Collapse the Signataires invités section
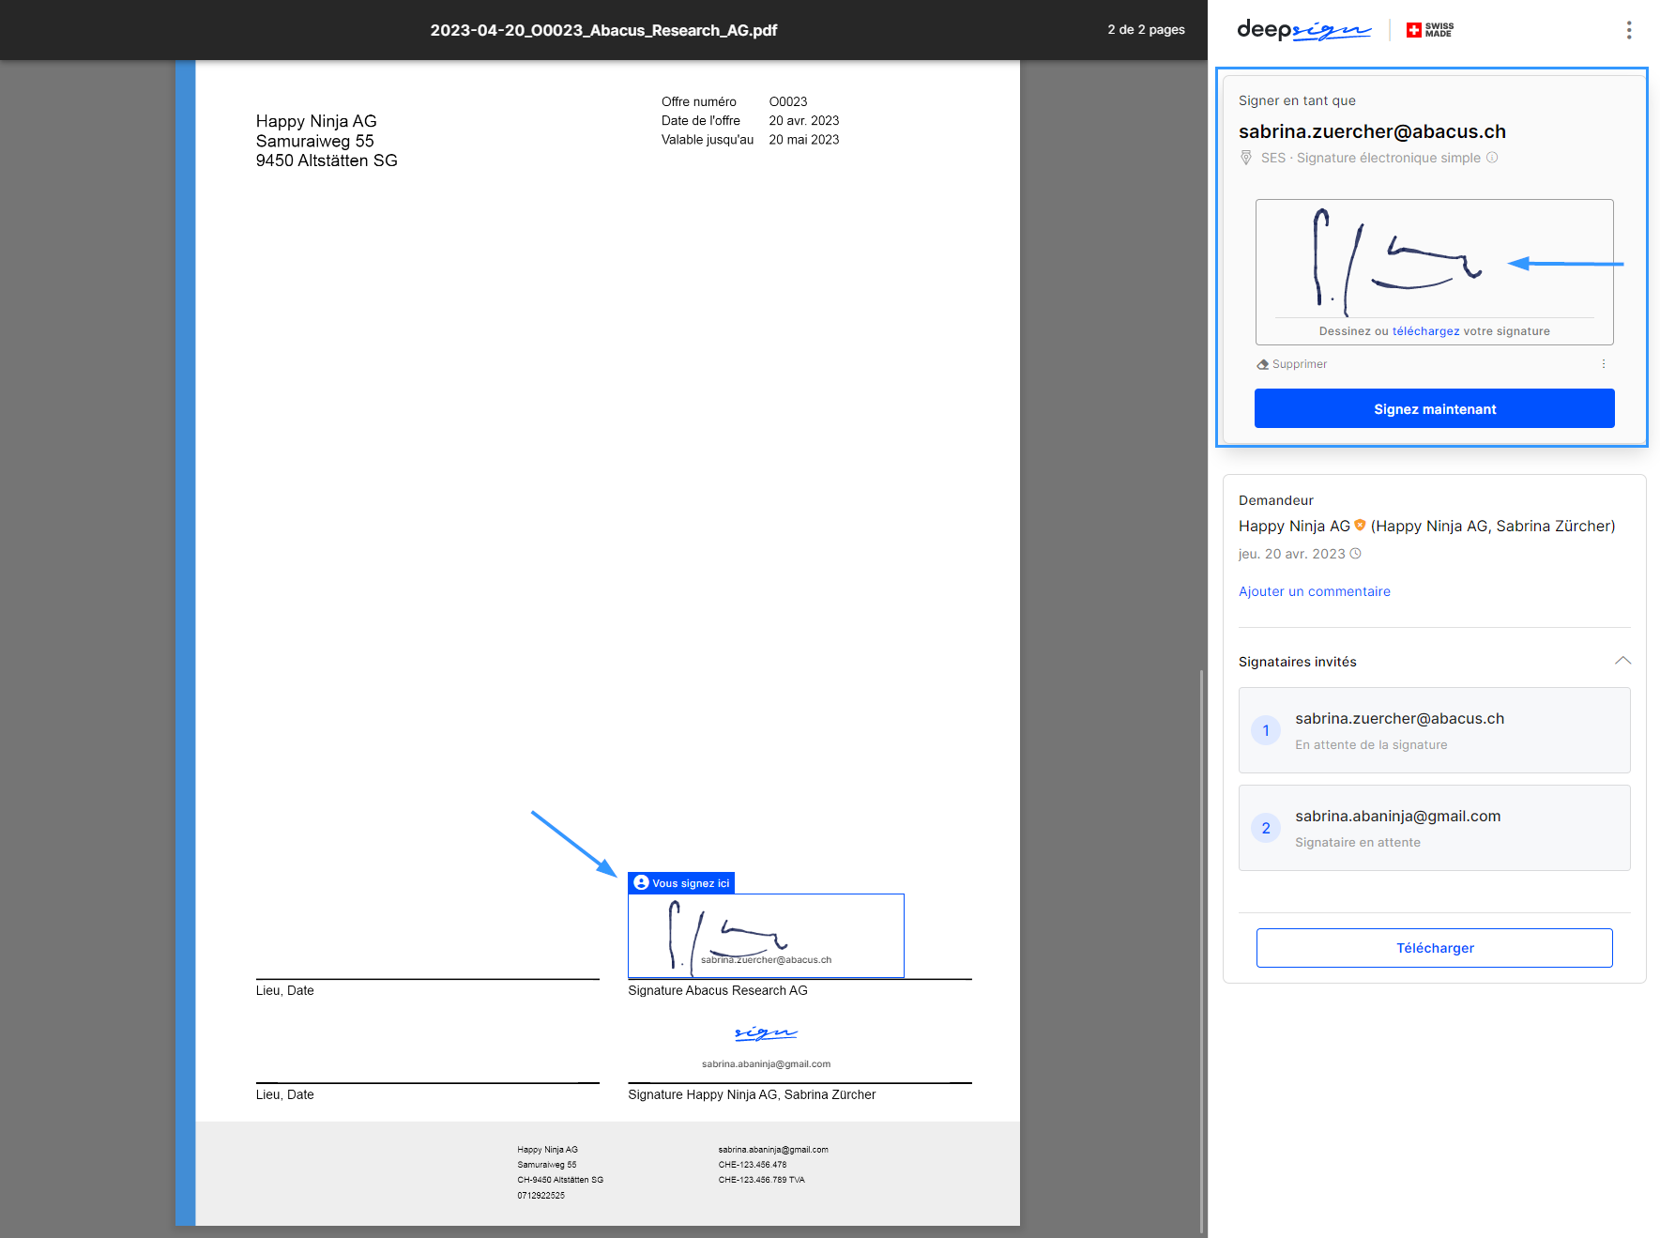The width and height of the screenshot is (1660, 1238). click(x=1622, y=661)
